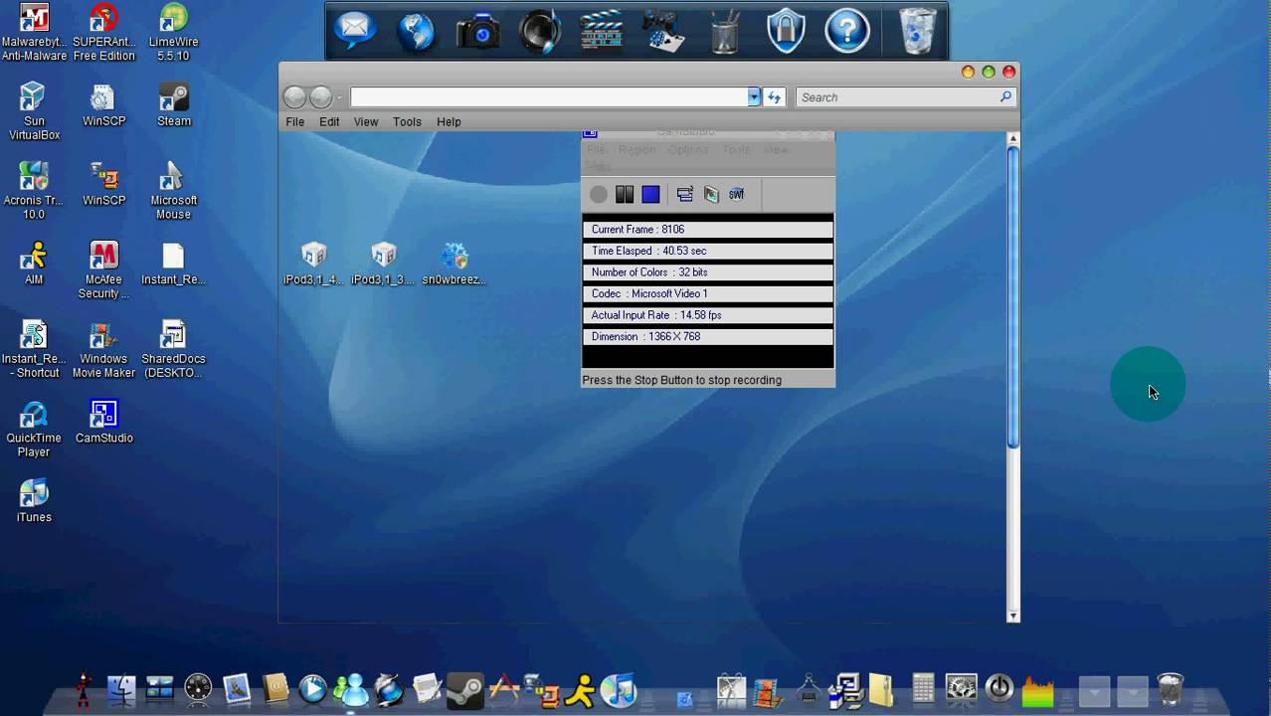Click the iTunes note icon in bottom dock
Screen dimensions: 1271x716
(x=619, y=689)
